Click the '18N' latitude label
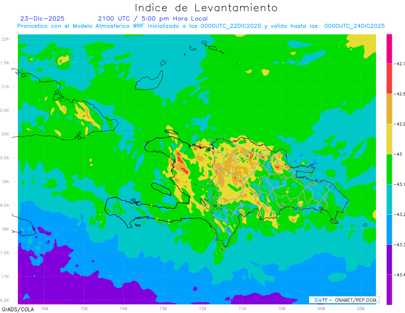 (6, 229)
